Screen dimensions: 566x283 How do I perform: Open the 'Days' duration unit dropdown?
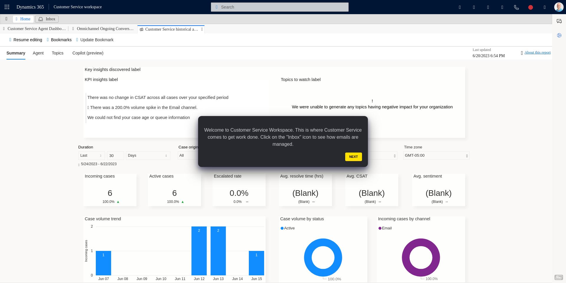click(x=148, y=155)
